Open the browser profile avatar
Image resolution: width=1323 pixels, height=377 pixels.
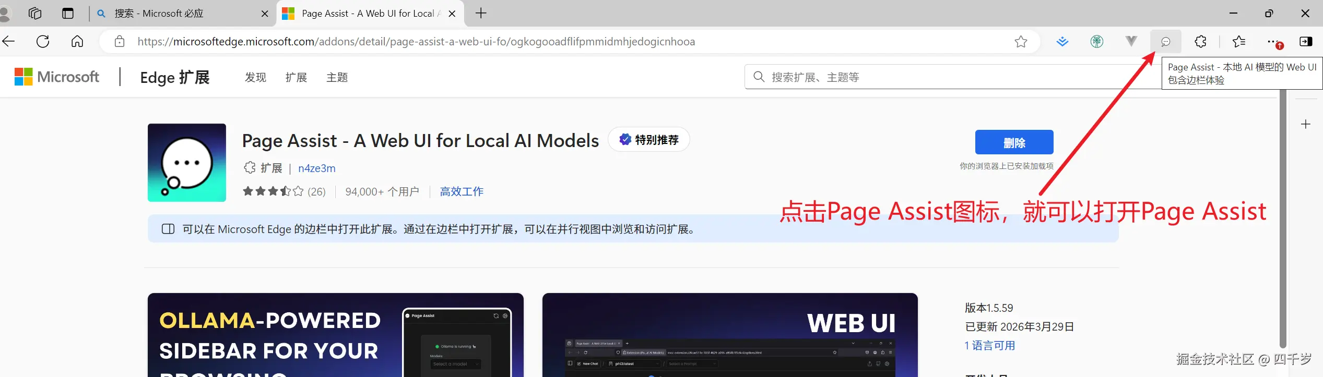point(5,14)
